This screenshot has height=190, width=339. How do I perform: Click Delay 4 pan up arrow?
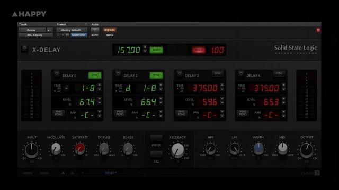click(x=284, y=112)
